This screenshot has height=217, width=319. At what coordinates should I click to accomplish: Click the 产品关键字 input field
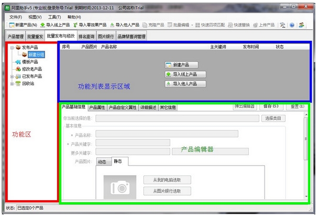133,143
